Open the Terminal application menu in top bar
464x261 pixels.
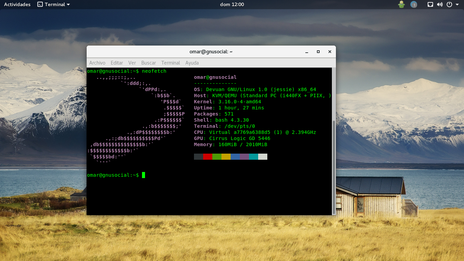[x=54, y=4]
